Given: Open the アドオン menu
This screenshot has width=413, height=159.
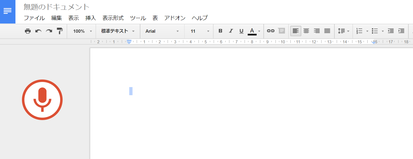Looking at the screenshot, I should (x=175, y=18).
